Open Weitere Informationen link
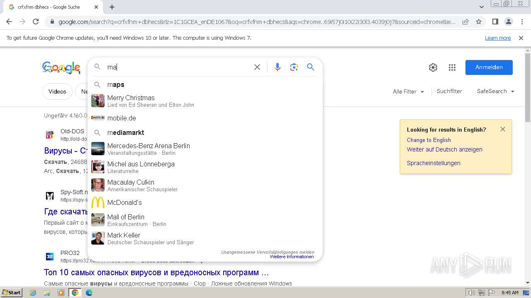The width and height of the screenshot is (531, 298). [x=292, y=257]
